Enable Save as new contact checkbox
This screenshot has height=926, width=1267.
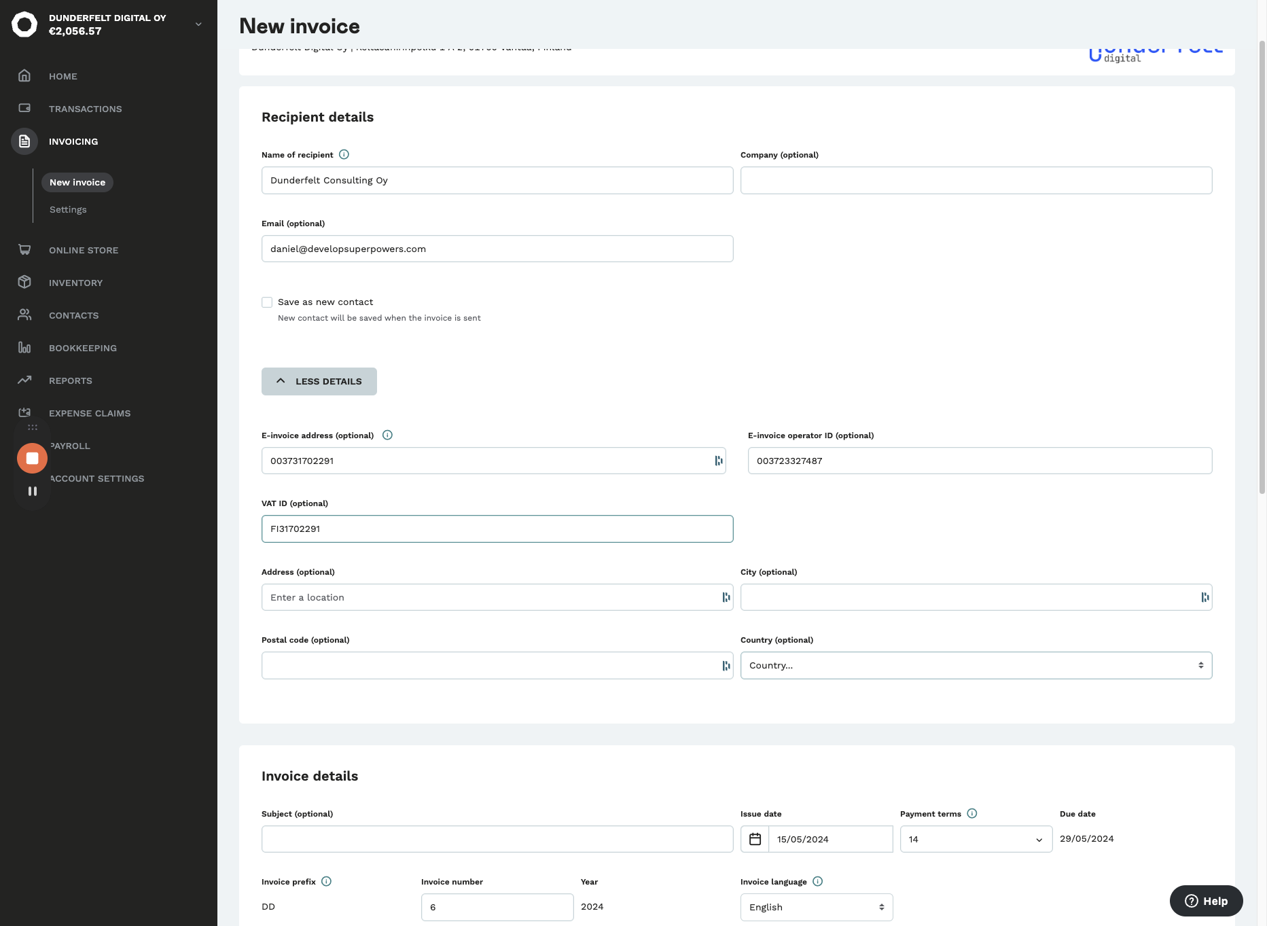pos(267,302)
